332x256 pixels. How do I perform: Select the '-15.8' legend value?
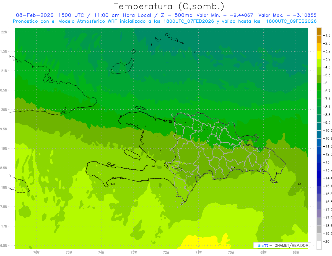tap(328, 194)
